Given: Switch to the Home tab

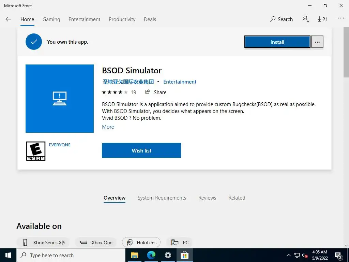Looking at the screenshot, I should (27, 19).
